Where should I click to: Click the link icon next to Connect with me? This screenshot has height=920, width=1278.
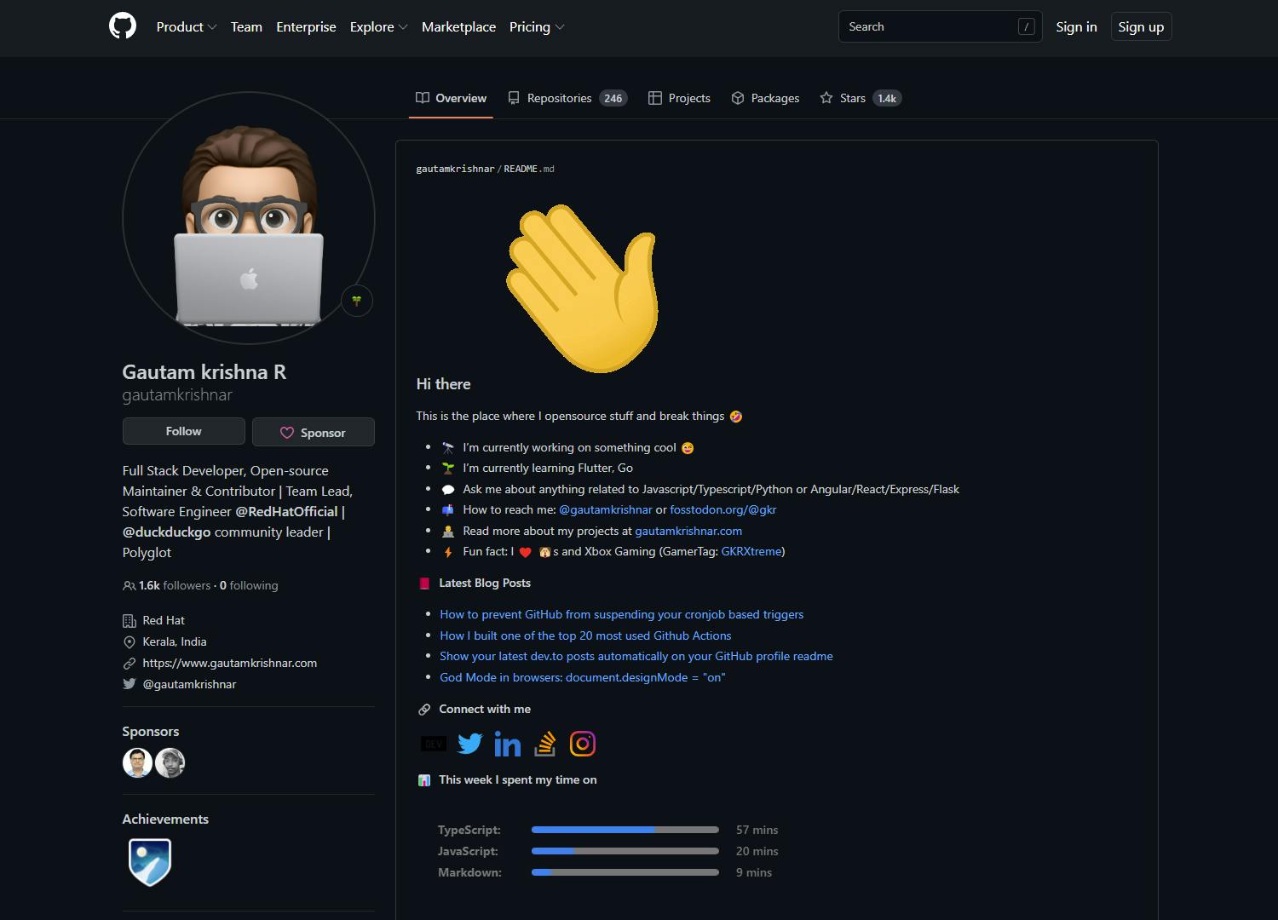(424, 709)
